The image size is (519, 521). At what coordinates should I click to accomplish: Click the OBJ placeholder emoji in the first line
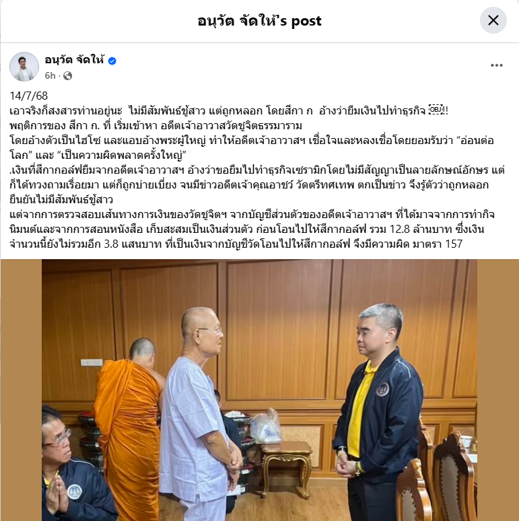[436, 110]
